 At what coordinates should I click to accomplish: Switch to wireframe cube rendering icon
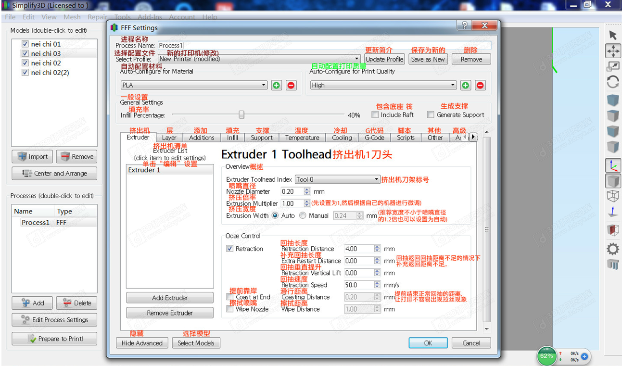612,196
